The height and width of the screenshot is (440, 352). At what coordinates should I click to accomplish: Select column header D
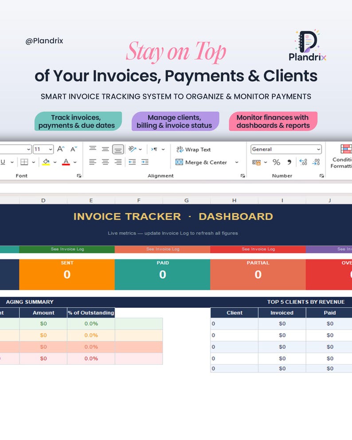click(43, 200)
